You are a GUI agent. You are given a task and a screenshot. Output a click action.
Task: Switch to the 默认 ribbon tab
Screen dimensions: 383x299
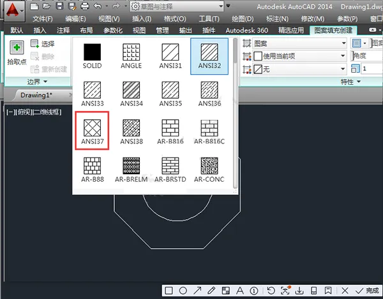17,30
